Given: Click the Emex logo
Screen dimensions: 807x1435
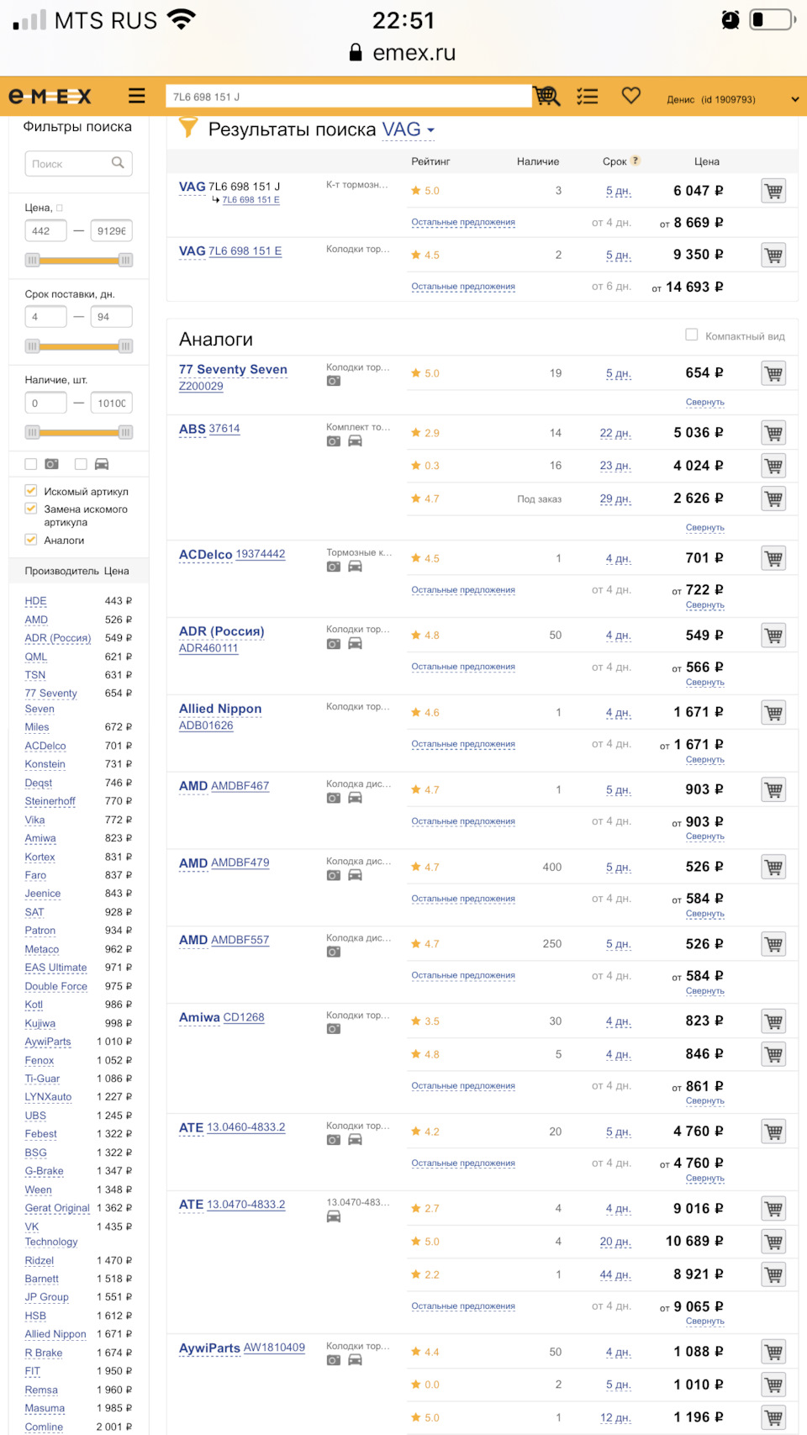Looking at the screenshot, I should coord(50,97).
